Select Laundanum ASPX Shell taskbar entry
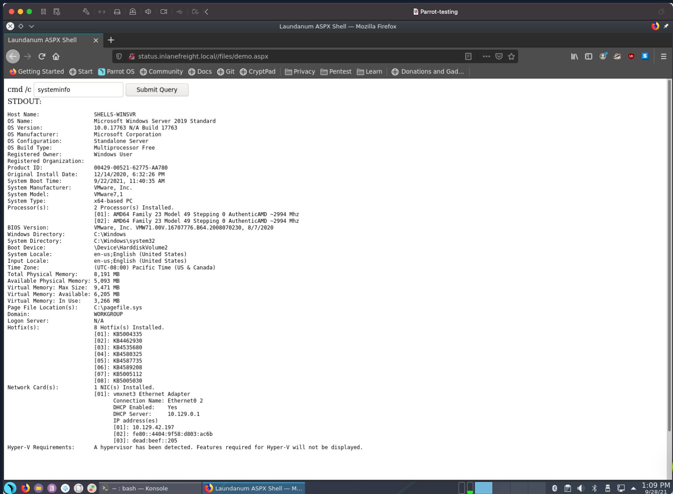Viewport: 673px width, 494px height. 254,488
